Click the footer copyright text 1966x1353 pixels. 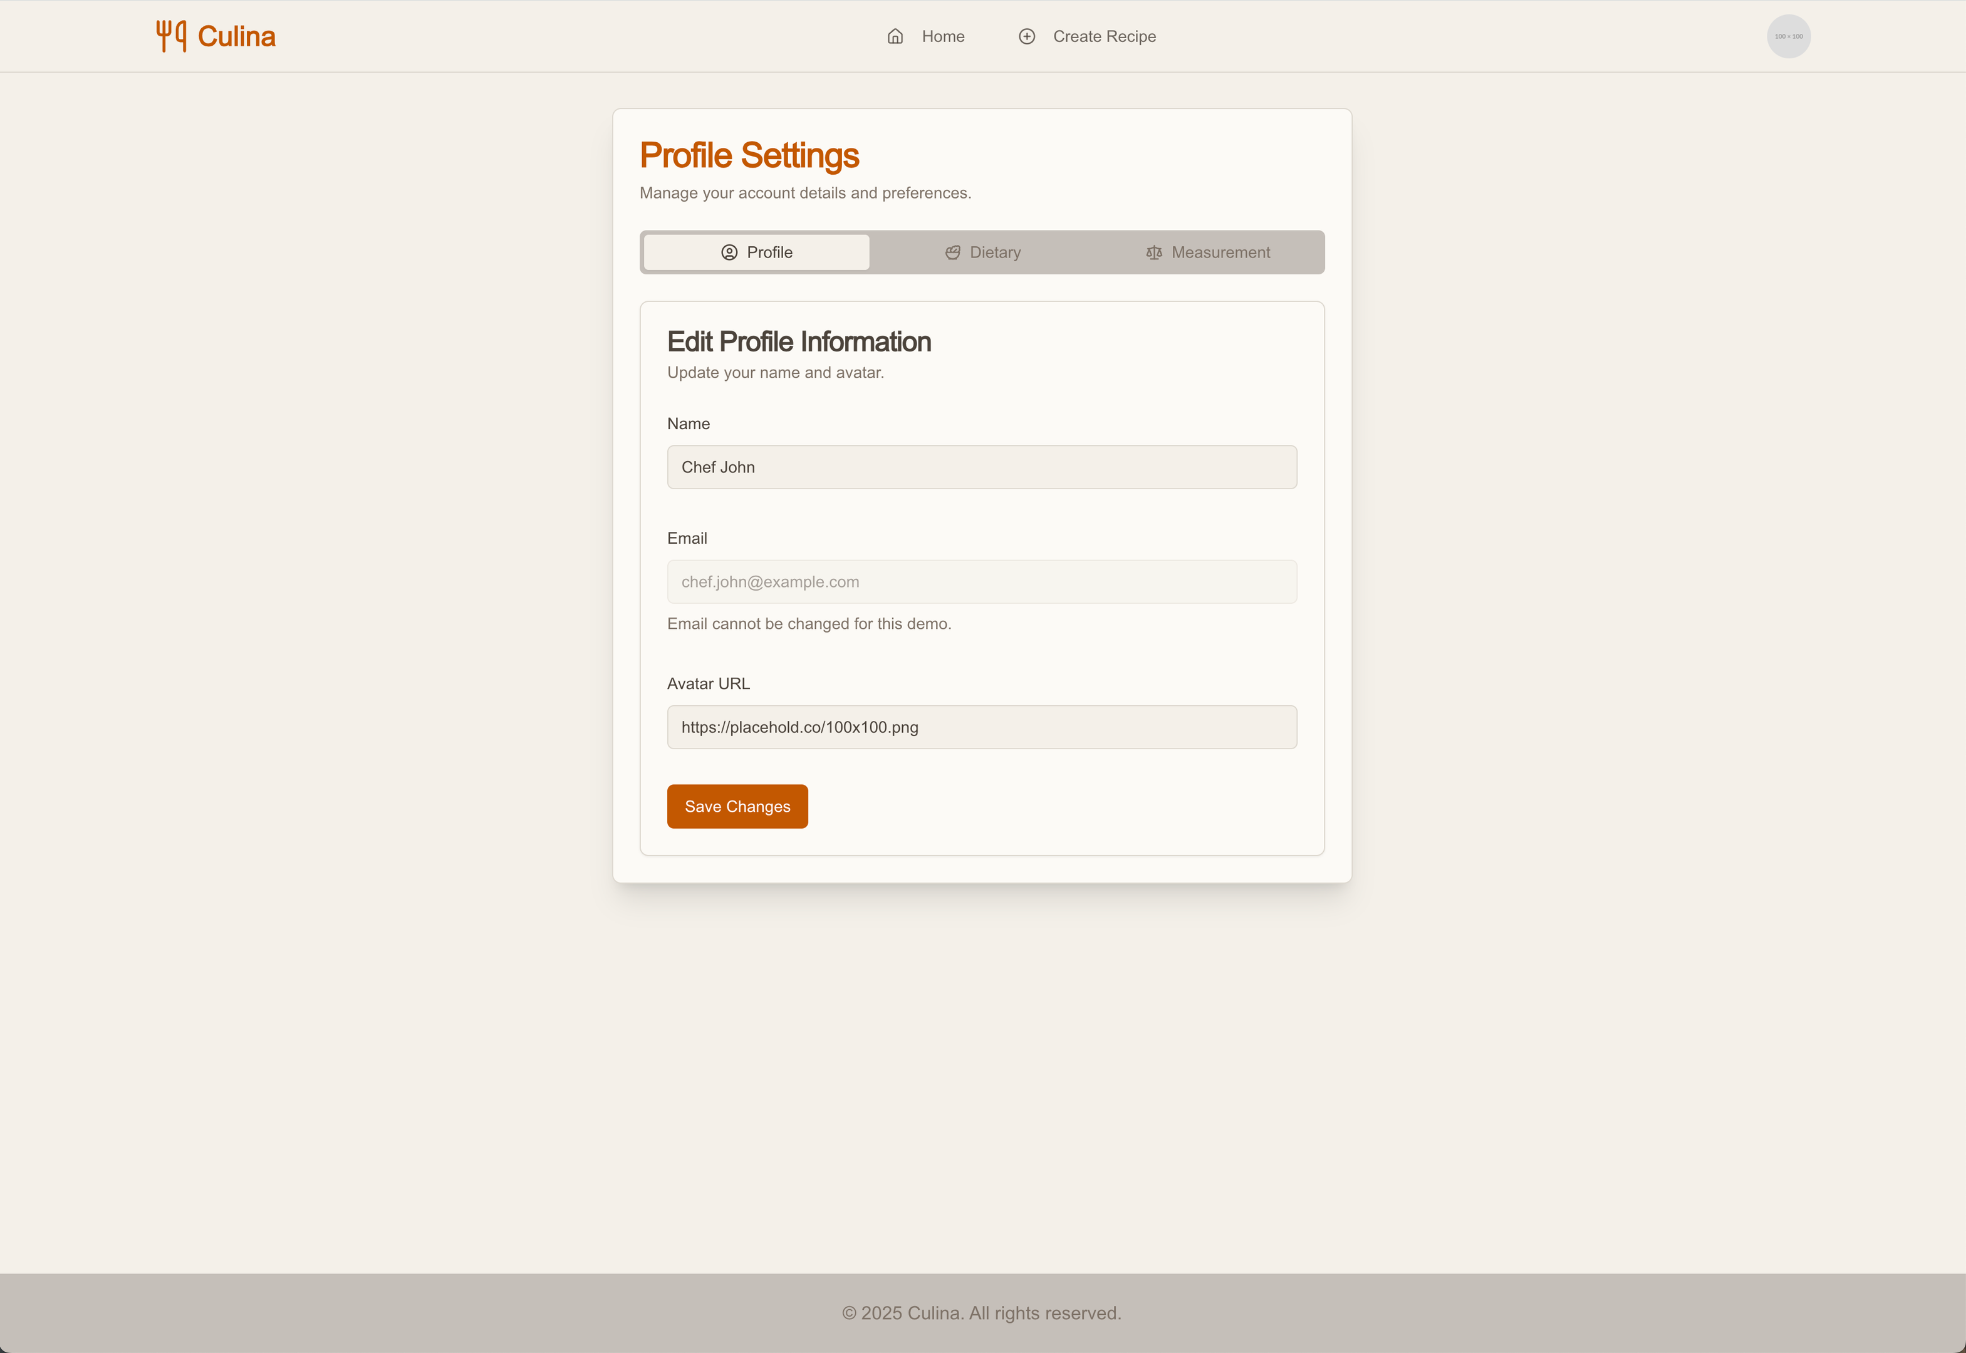click(x=982, y=1313)
